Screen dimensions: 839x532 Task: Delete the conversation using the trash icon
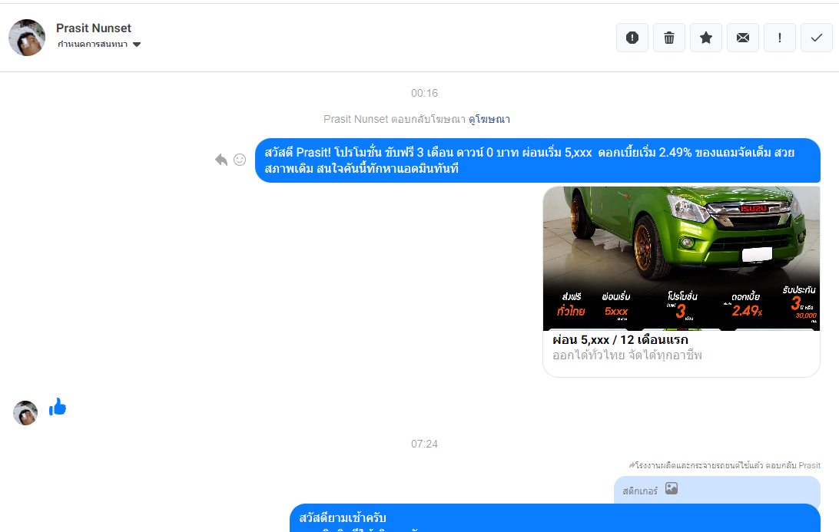click(x=669, y=38)
